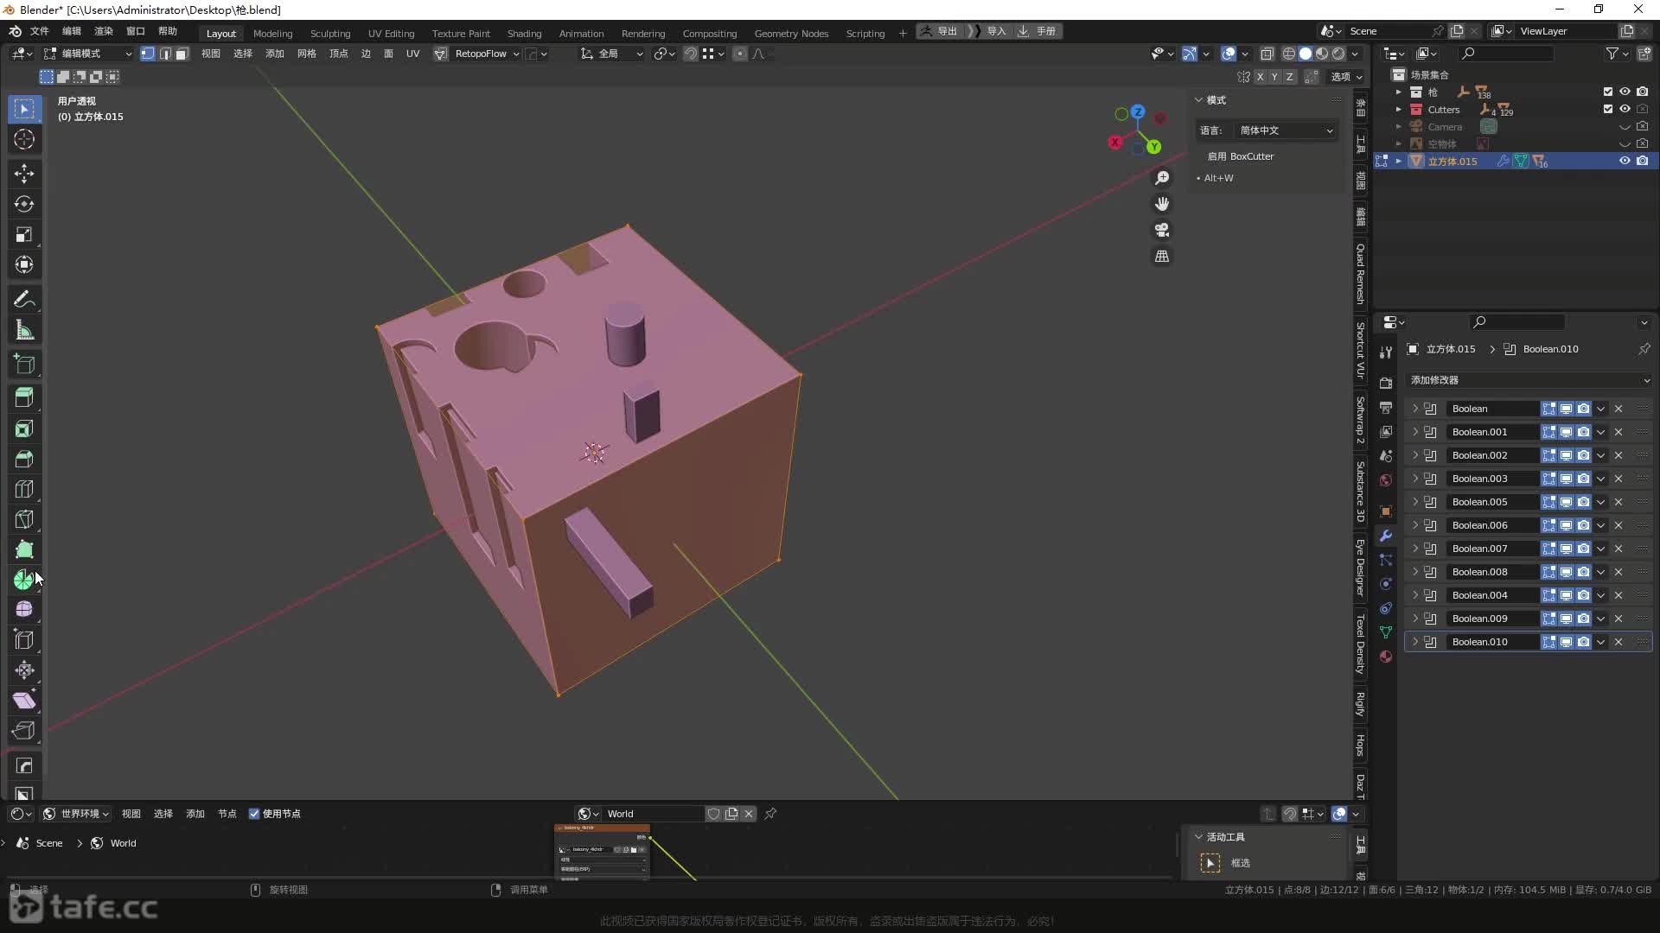Click the outliner search field
1660x933 pixels.
(1505, 54)
